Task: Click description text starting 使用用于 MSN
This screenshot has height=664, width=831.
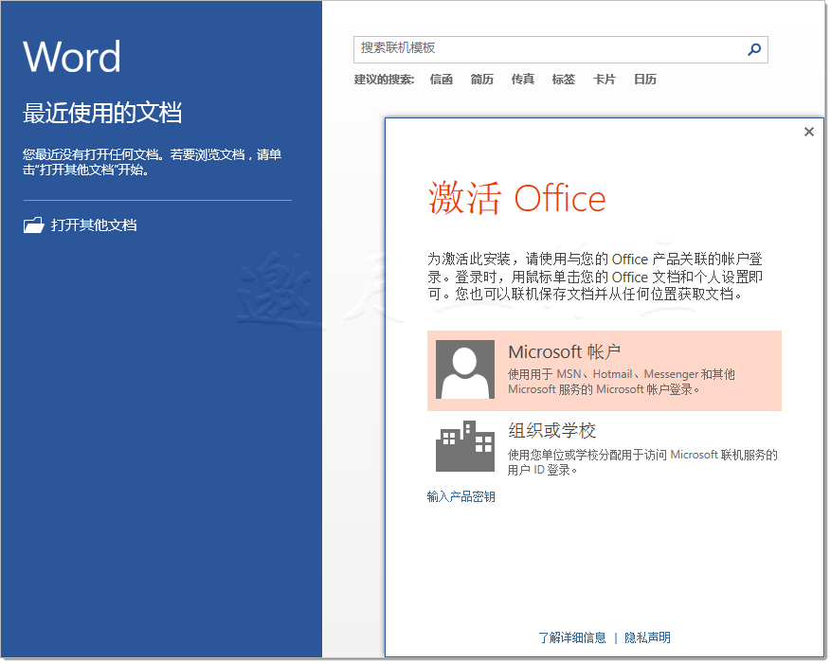Action: (x=622, y=382)
